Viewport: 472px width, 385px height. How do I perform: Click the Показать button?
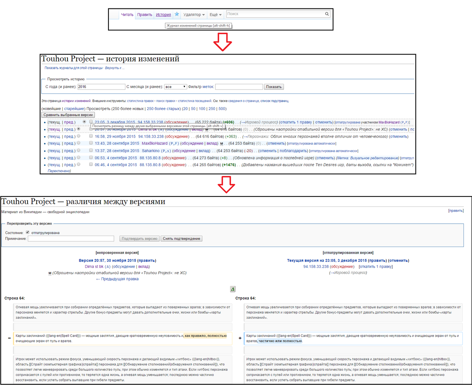274,87
